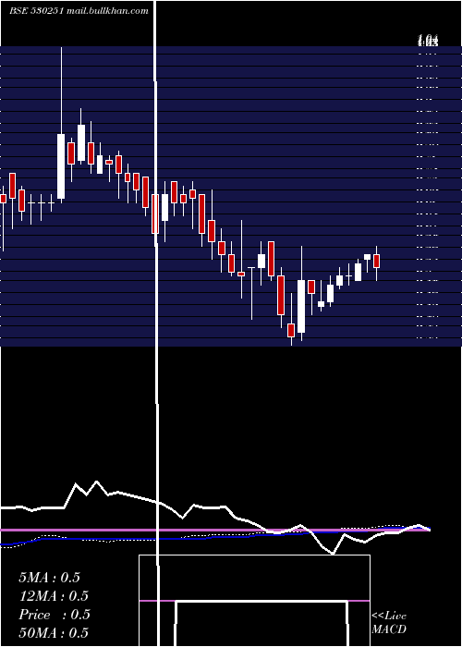
Task: Click the "50MA : 0.5" label
Action: 54,633
